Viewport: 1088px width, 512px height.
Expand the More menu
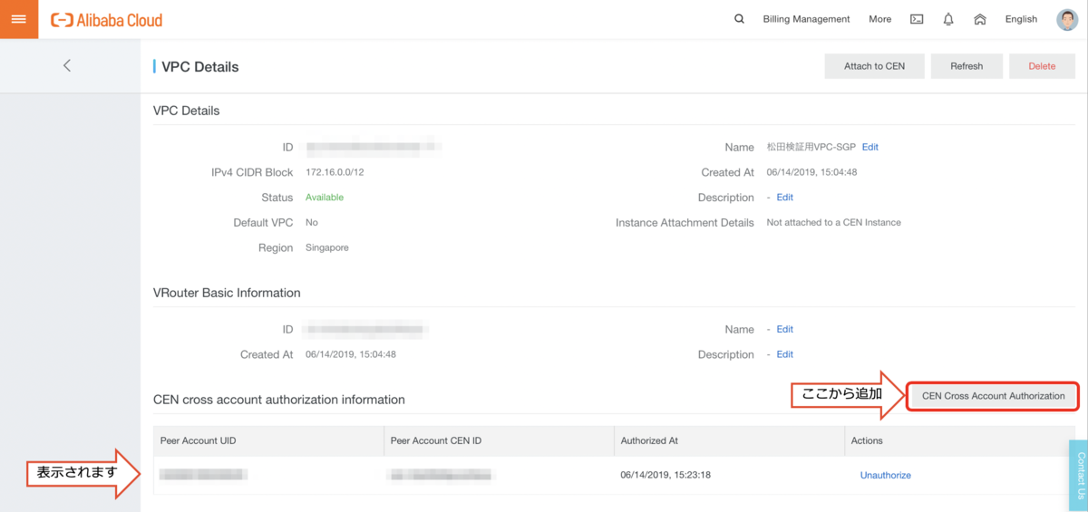[x=879, y=19]
